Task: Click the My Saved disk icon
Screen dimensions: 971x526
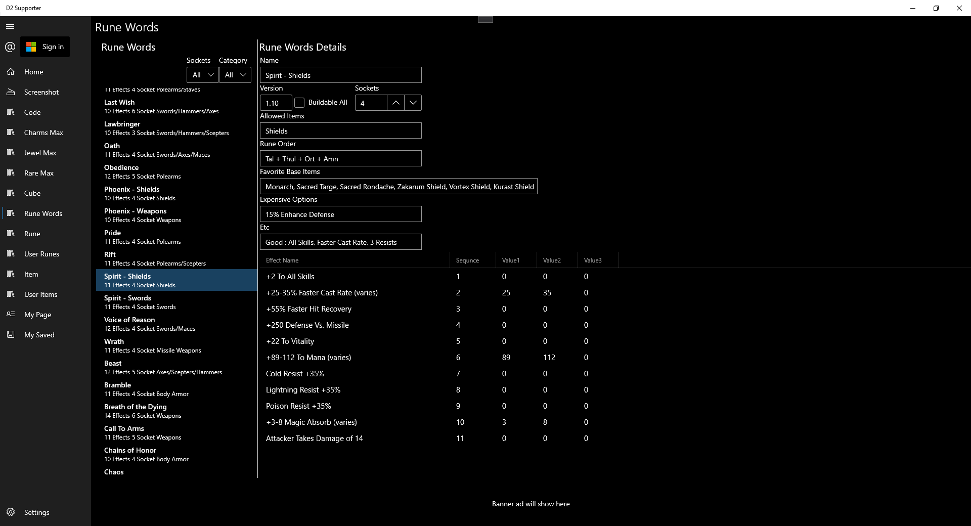Action: 11,335
